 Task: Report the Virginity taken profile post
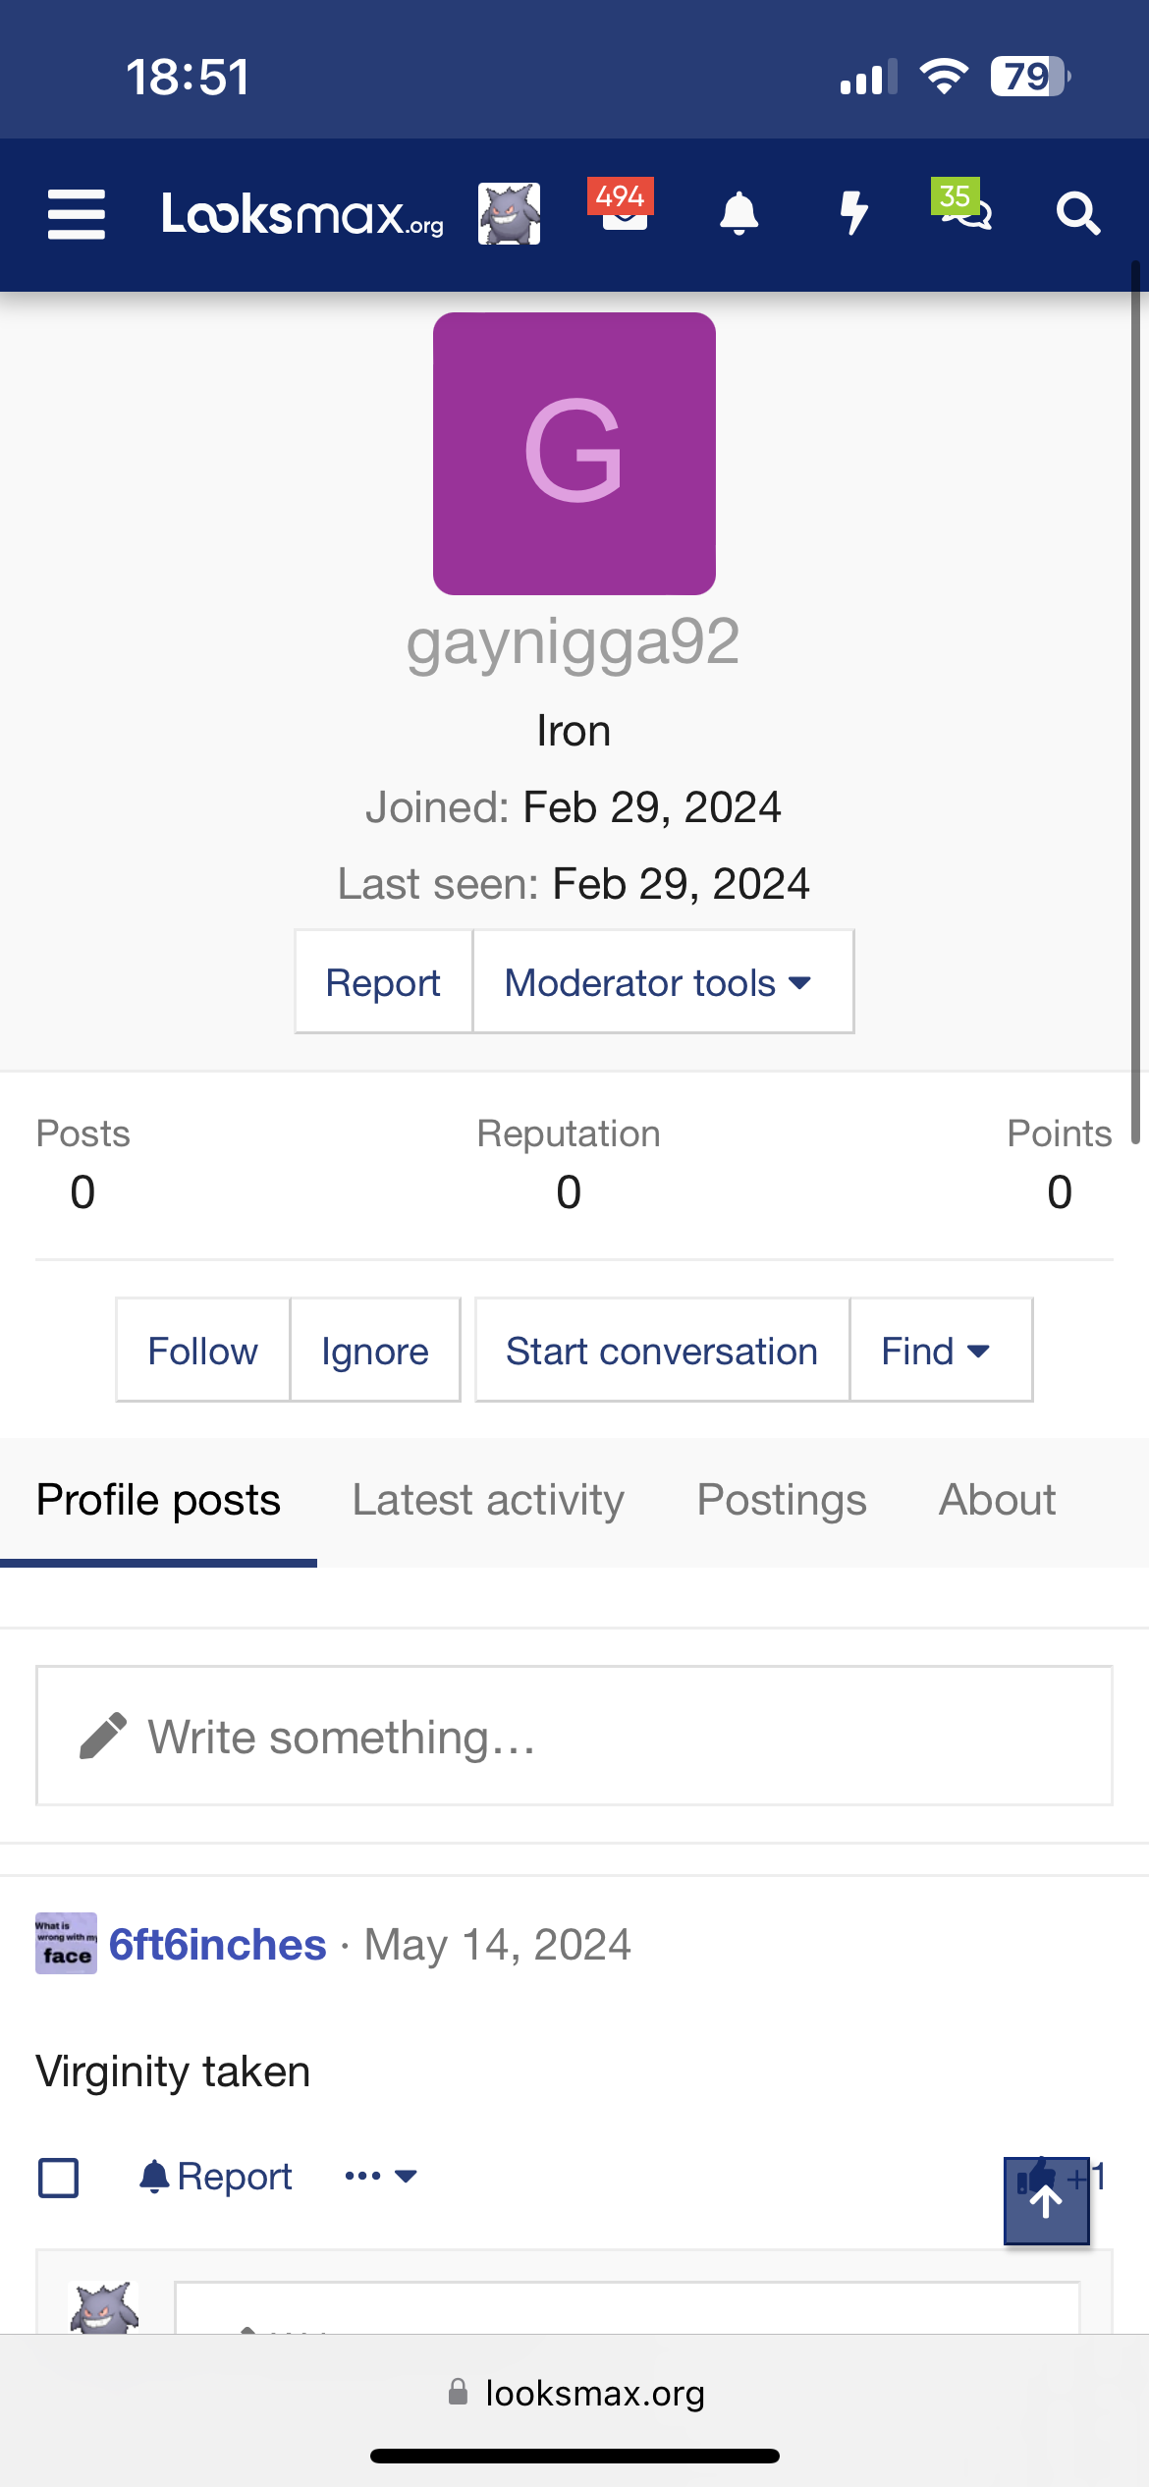click(x=216, y=2177)
